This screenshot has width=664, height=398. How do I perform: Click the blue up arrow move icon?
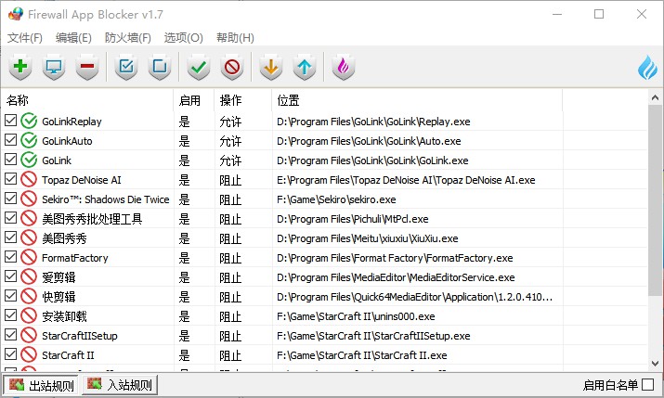pyautogui.click(x=305, y=67)
